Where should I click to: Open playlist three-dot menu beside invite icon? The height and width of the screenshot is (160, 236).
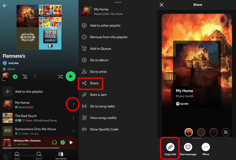coord(35,76)
